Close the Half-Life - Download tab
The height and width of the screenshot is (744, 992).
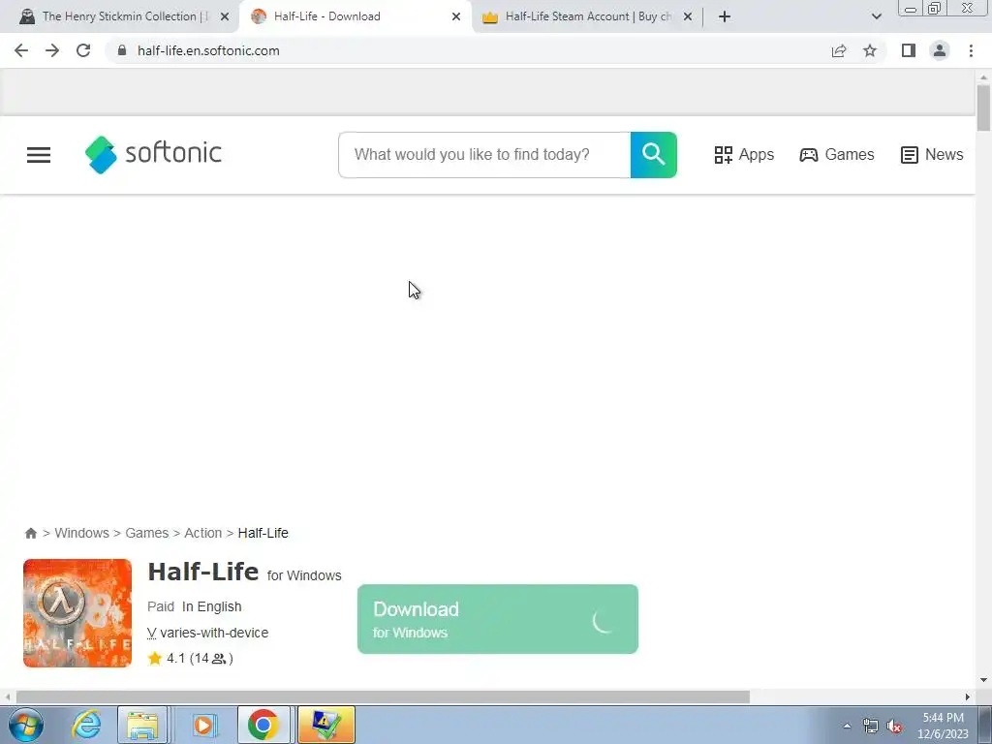(x=456, y=16)
